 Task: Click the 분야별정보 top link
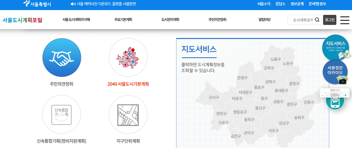pos(317,4)
